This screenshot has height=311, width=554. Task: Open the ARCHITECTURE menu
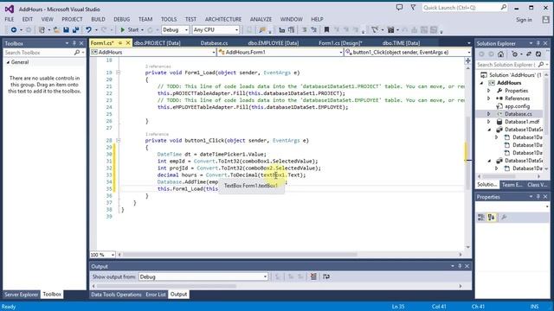[223, 19]
